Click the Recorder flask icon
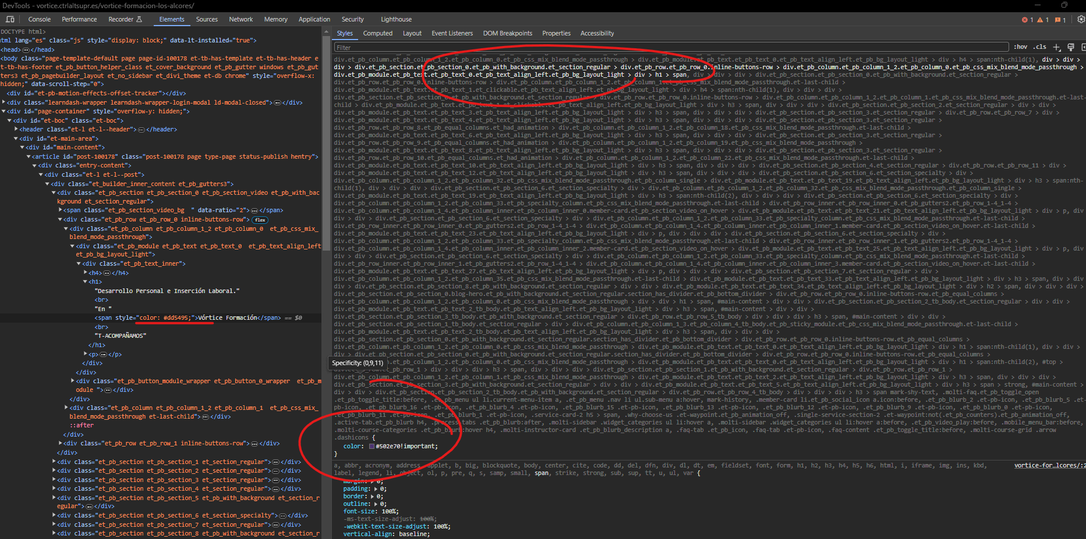Image resolution: width=1086 pixels, height=539 pixels. [139, 19]
